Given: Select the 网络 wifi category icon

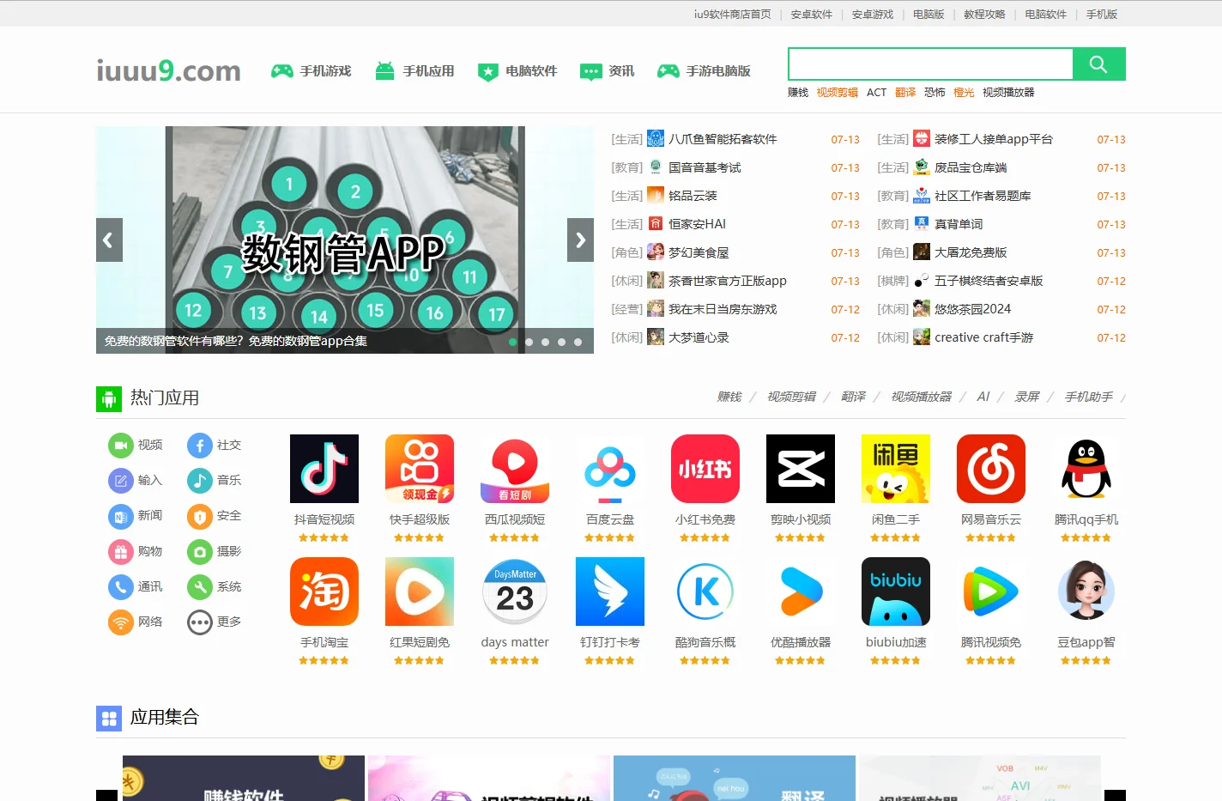Looking at the screenshot, I should click(121, 622).
